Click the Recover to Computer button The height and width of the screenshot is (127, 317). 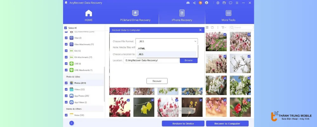[227, 124]
